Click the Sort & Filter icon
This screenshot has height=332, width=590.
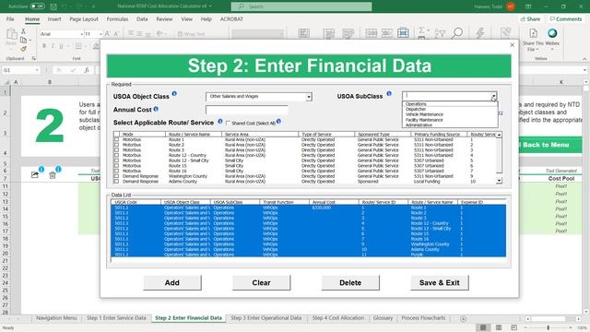440,33
